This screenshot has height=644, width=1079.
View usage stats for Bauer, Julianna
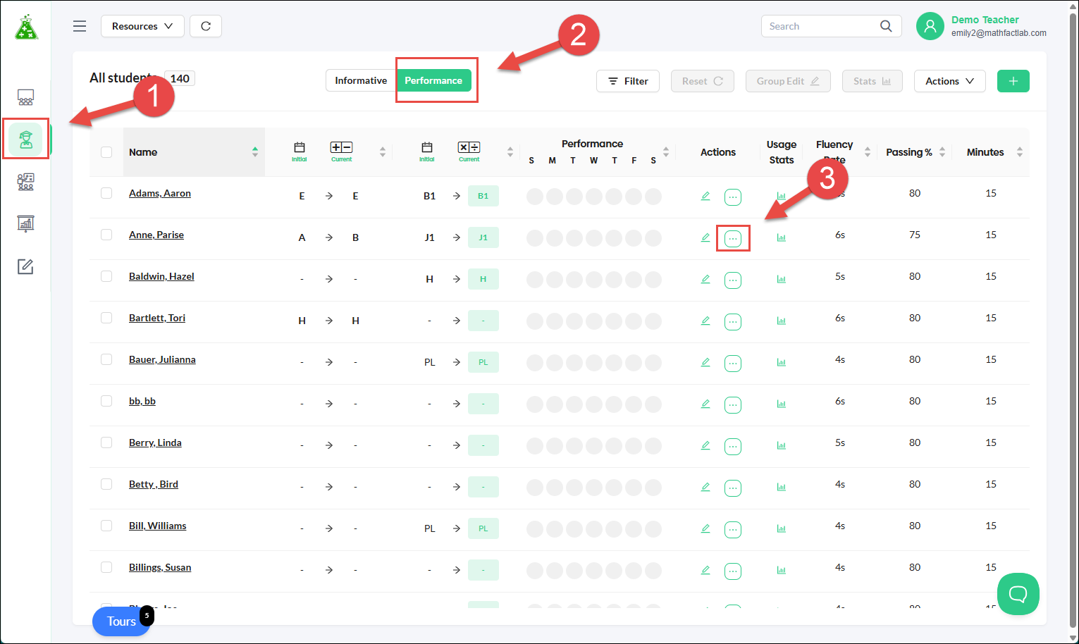pyautogui.click(x=782, y=362)
